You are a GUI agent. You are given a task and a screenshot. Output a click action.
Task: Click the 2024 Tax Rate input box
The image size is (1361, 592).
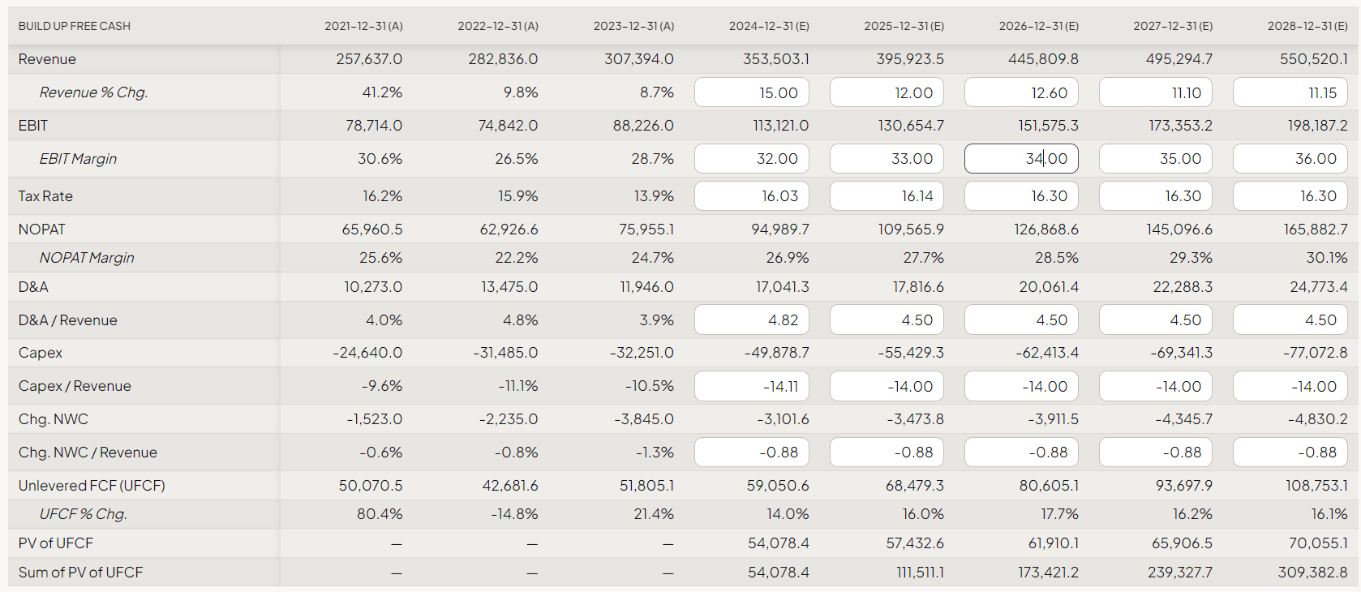tap(751, 196)
